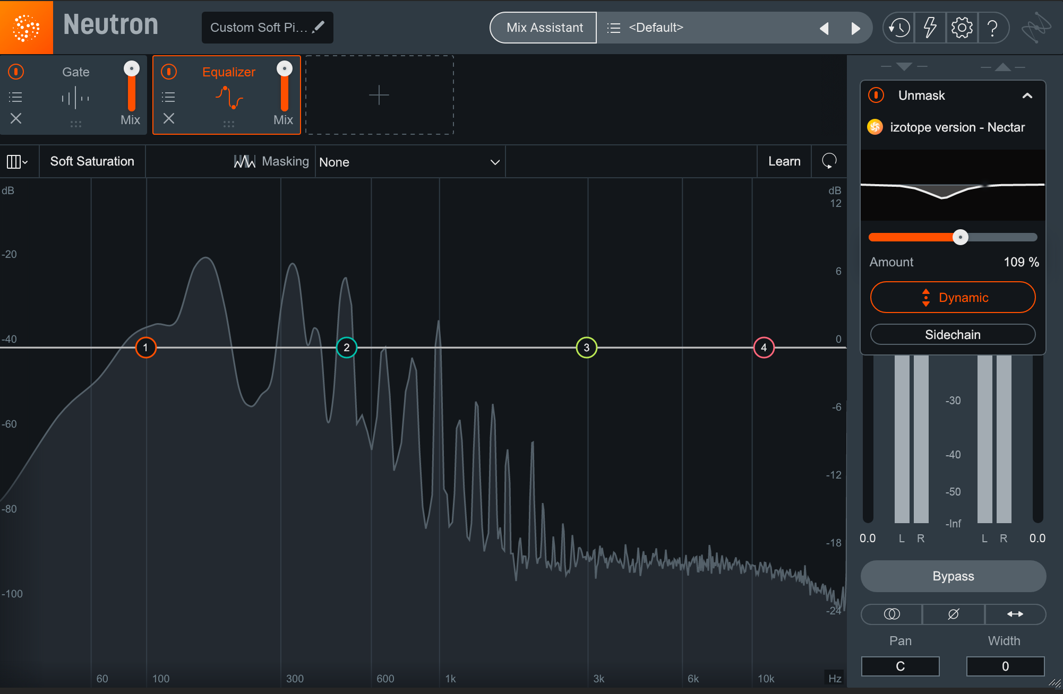Viewport: 1063px width, 694px height.
Task: Open the help question mark icon
Action: [x=992, y=28]
